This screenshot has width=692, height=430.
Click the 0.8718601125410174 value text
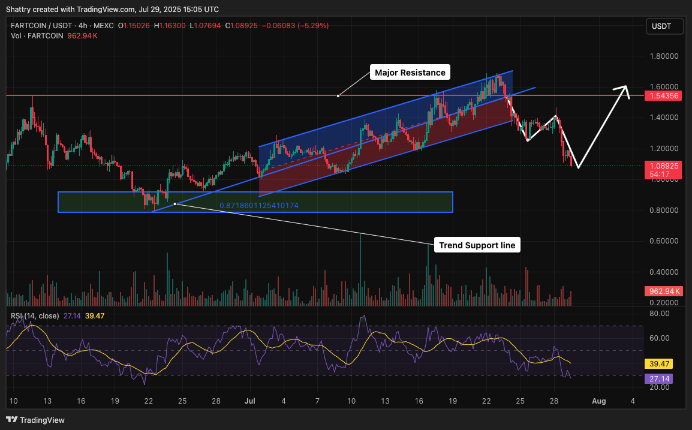[x=259, y=206]
